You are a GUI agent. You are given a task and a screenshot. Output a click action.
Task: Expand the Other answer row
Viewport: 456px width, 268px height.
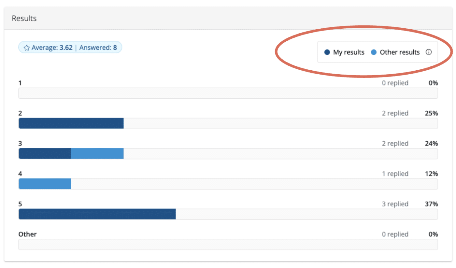pos(27,234)
